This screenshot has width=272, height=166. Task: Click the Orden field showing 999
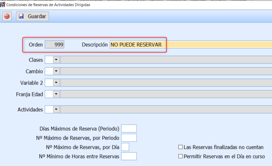(x=54, y=45)
